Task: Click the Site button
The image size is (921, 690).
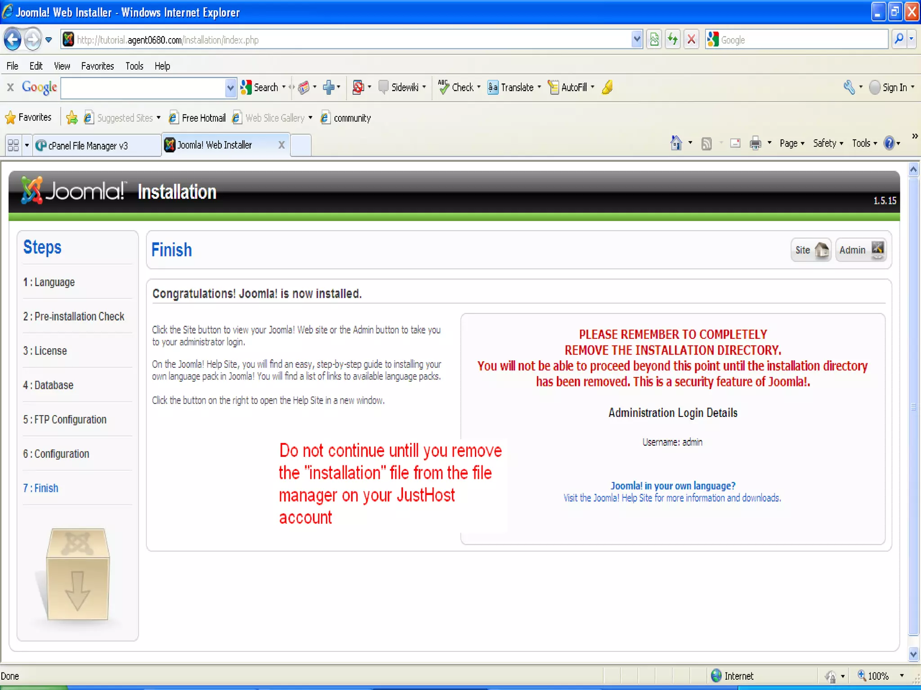Action: pos(810,250)
